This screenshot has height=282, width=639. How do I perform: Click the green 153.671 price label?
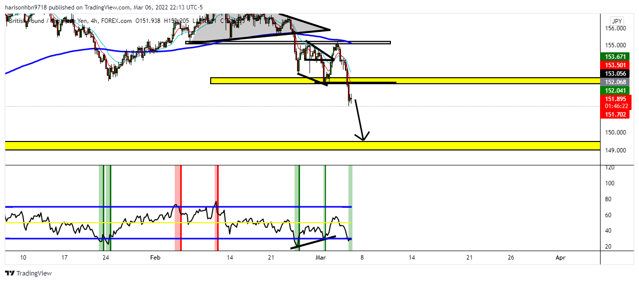[x=615, y=57]
